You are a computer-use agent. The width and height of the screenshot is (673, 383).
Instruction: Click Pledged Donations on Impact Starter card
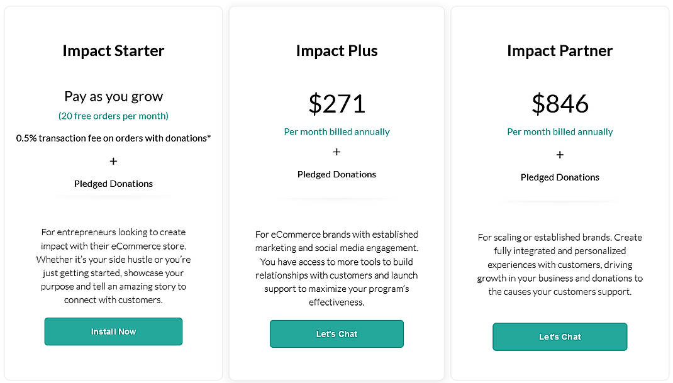point(113,184)
